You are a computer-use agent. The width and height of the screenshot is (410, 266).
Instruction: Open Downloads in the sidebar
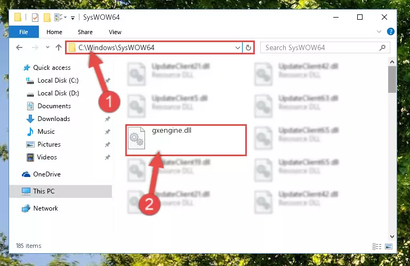click(54, 119)
